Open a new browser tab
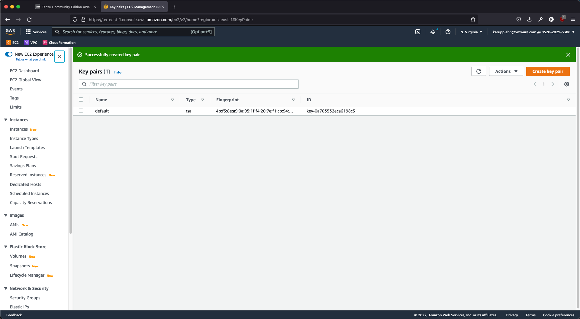This screenshot has height=319, width=580. coord(174,7)
